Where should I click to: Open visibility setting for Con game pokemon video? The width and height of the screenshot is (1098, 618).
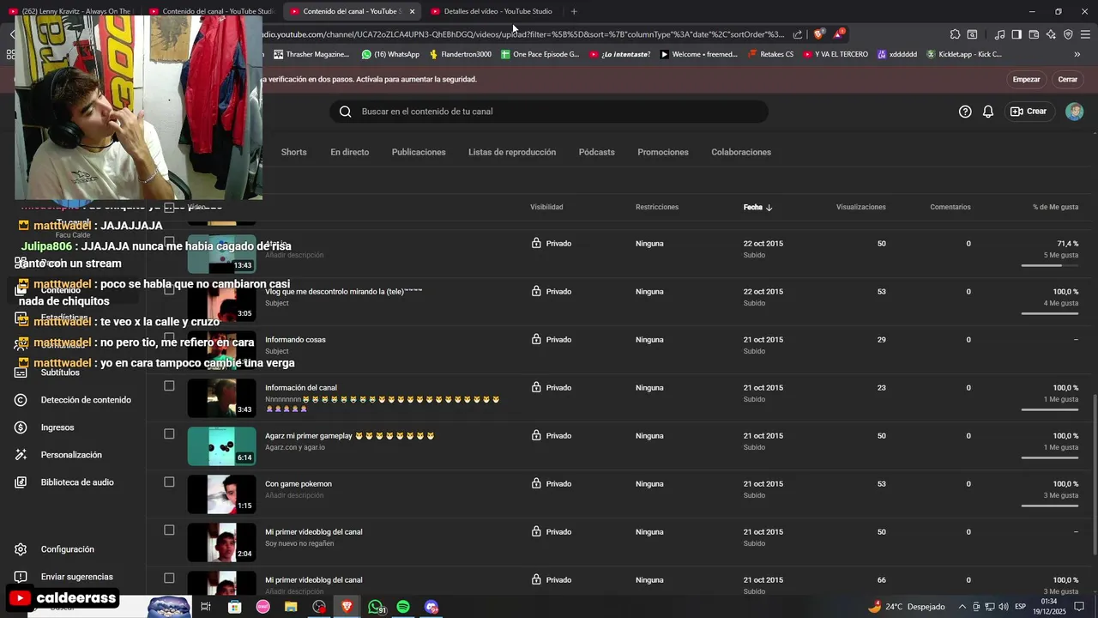(x=551, y=484)
